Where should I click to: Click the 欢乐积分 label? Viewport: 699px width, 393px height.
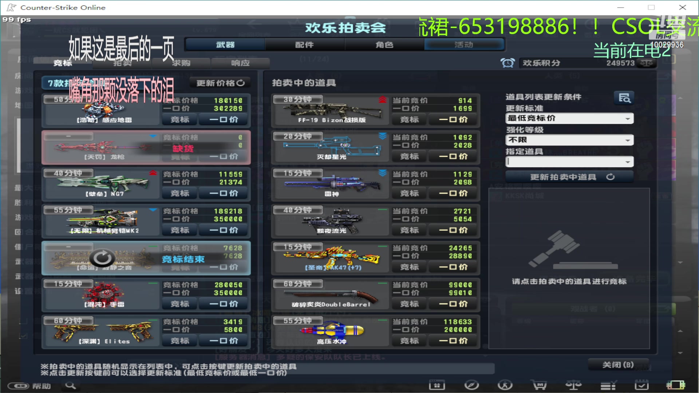click(541, 63)
